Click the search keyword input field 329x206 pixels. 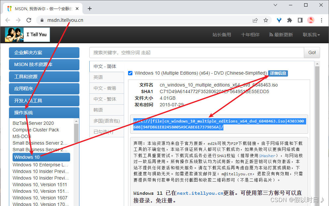click(197, 52)
